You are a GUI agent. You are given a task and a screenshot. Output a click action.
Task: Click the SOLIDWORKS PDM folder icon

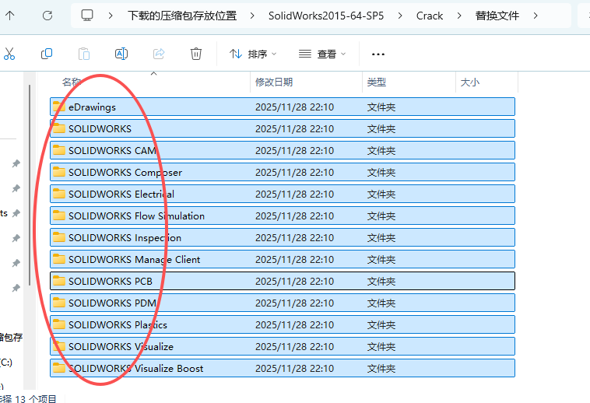pyautogui.click(x=58, y=303)
